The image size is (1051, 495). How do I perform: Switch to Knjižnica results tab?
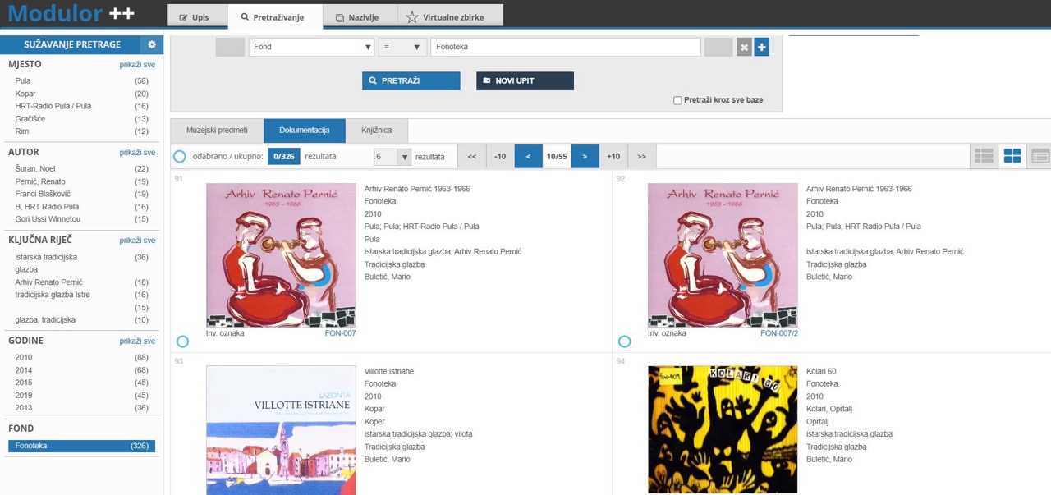[377, 131]
